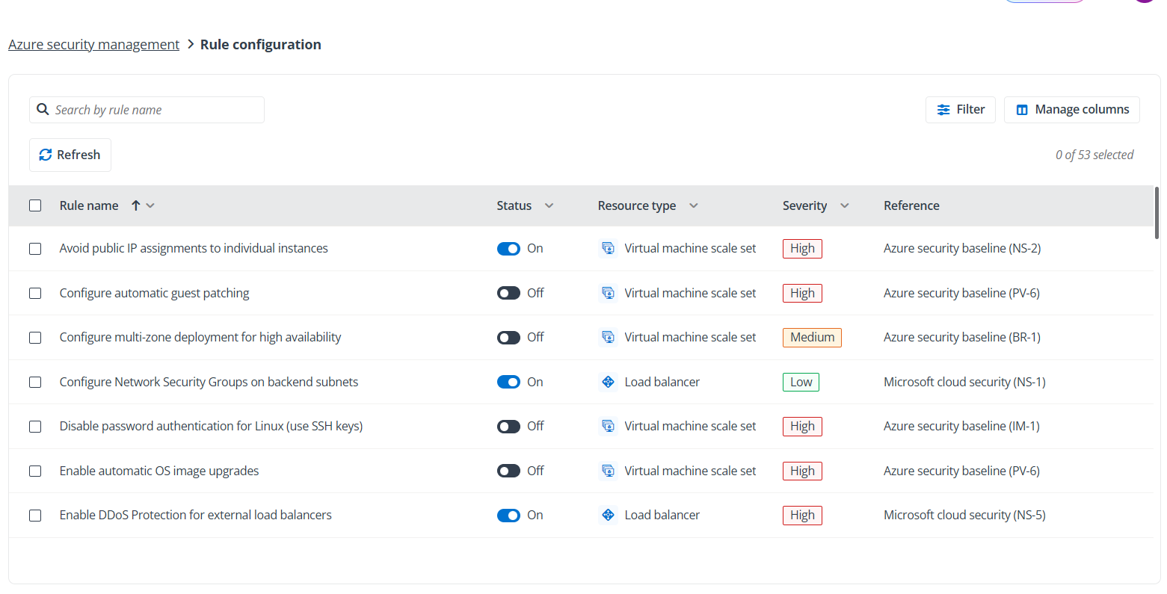Image resolution: width=1167 pixels, height=594 pixels.
Task: Open the Status column dropdown
Action: [x=549, y=205]
